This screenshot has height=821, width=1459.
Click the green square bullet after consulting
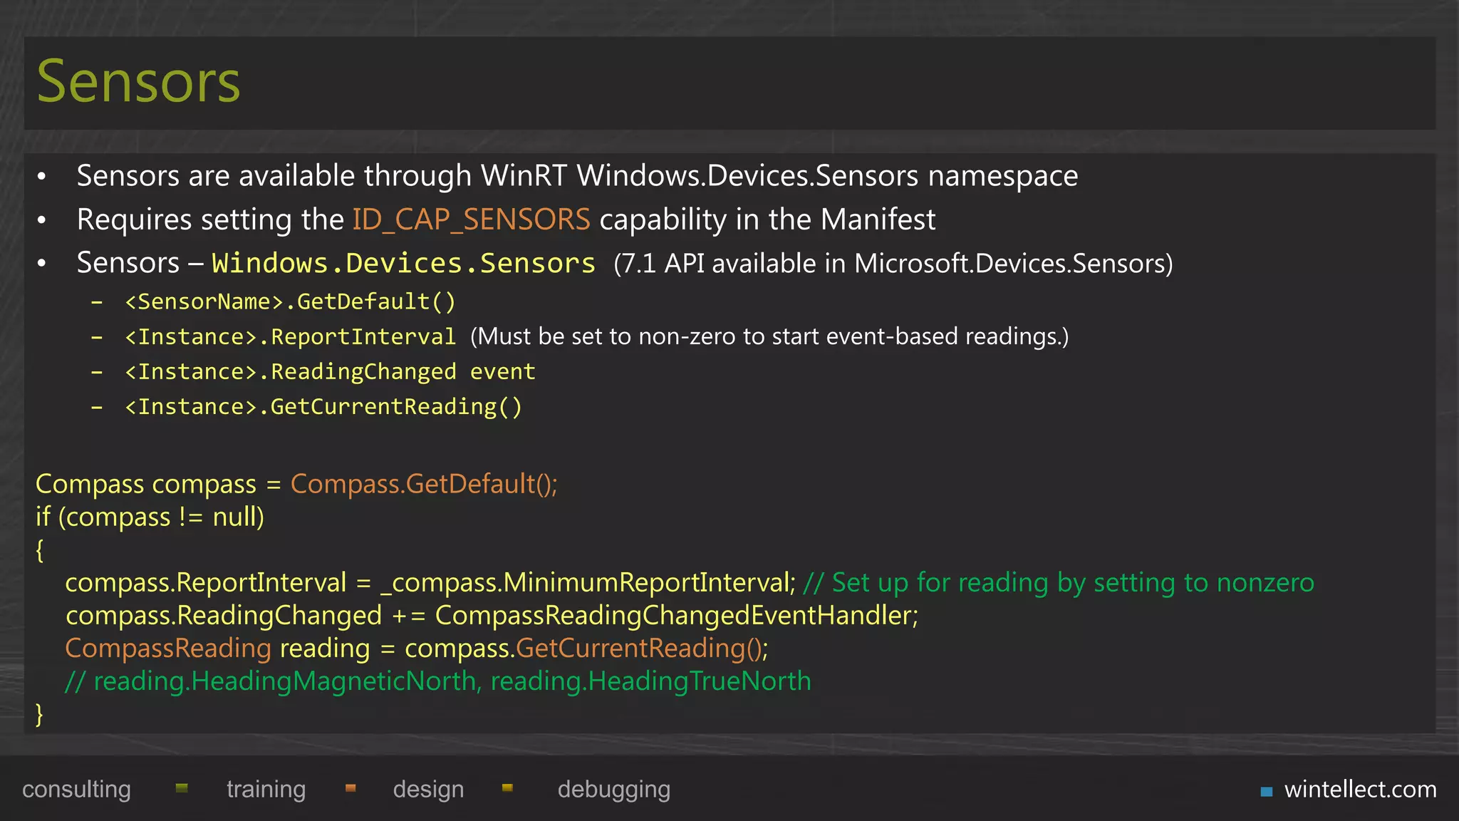click(182, 788)
